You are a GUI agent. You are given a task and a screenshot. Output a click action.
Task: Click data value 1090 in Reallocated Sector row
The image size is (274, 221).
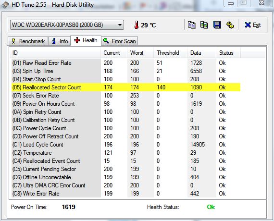pos(196,87)
